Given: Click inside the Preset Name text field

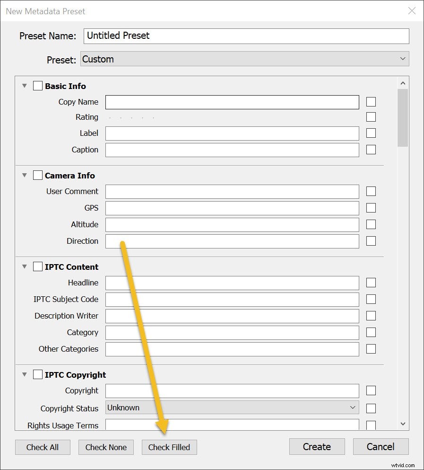Looking at the screenshot, I should (246, 35).
